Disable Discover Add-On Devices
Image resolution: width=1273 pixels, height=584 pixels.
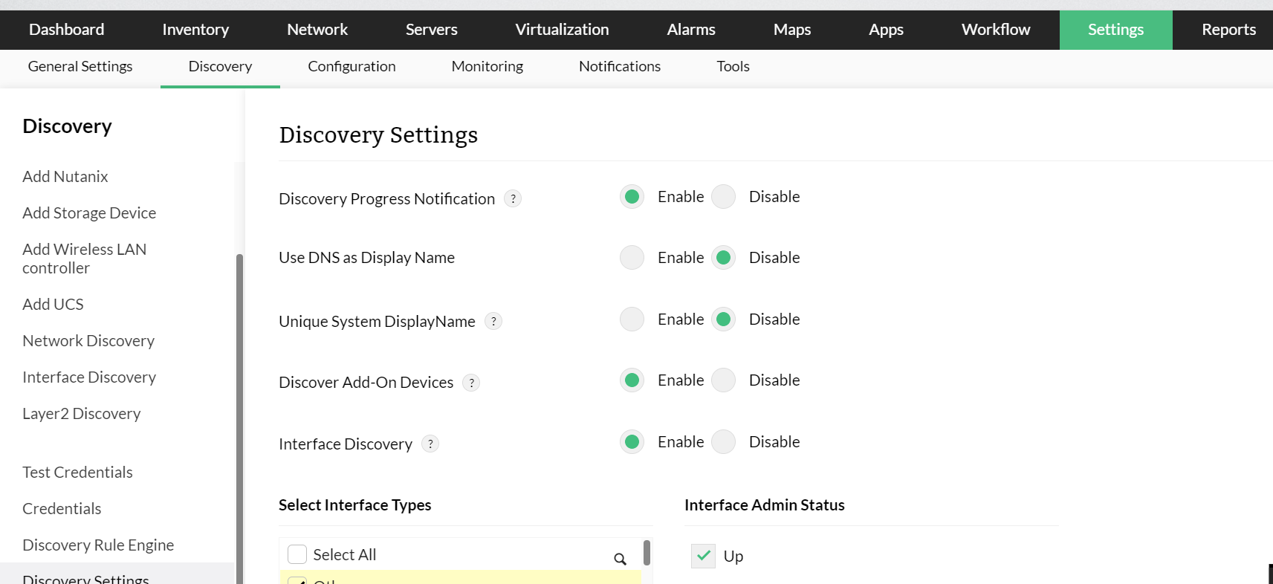click(723, 380)
